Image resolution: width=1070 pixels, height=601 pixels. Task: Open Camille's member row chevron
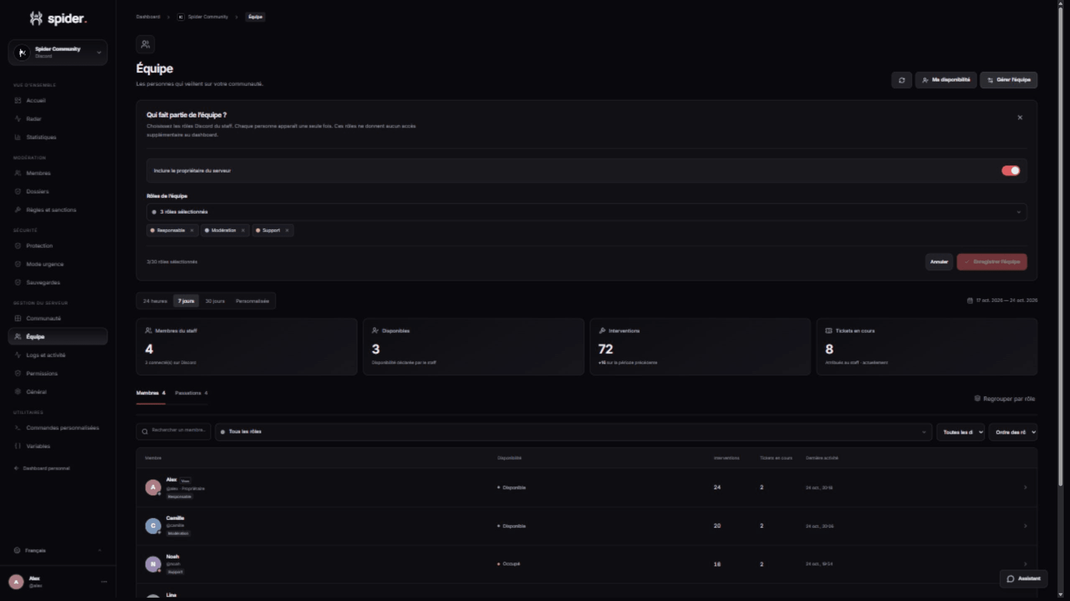point(1025,526)
